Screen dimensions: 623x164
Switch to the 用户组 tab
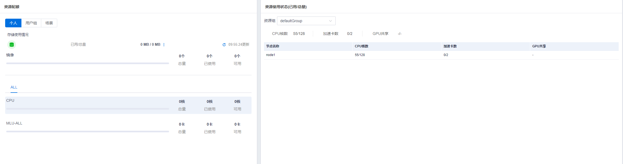point(31,23)
